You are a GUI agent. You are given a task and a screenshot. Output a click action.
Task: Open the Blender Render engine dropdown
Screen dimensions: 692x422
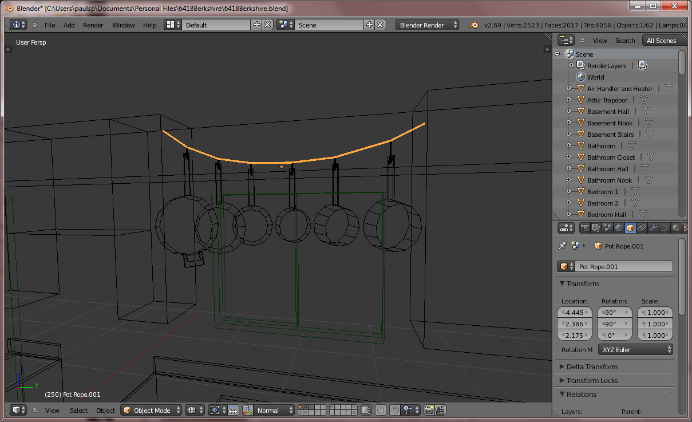click(427, 25)
